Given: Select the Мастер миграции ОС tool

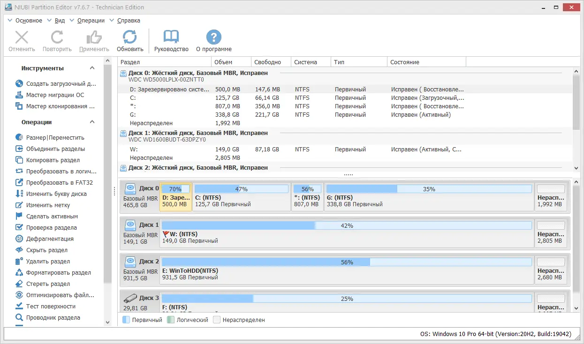Looking at the screenshot, I should [x=55, y=95].
